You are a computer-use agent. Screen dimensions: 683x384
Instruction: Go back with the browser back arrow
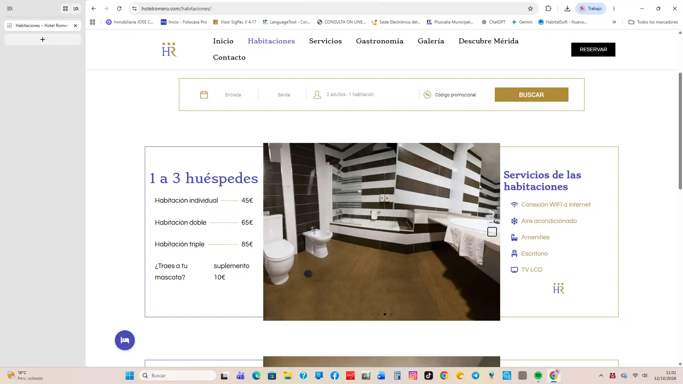click(x=94, y=9)
